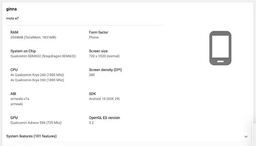
Task: Click the Screen density (DPI) label
Action: [105, 70]
